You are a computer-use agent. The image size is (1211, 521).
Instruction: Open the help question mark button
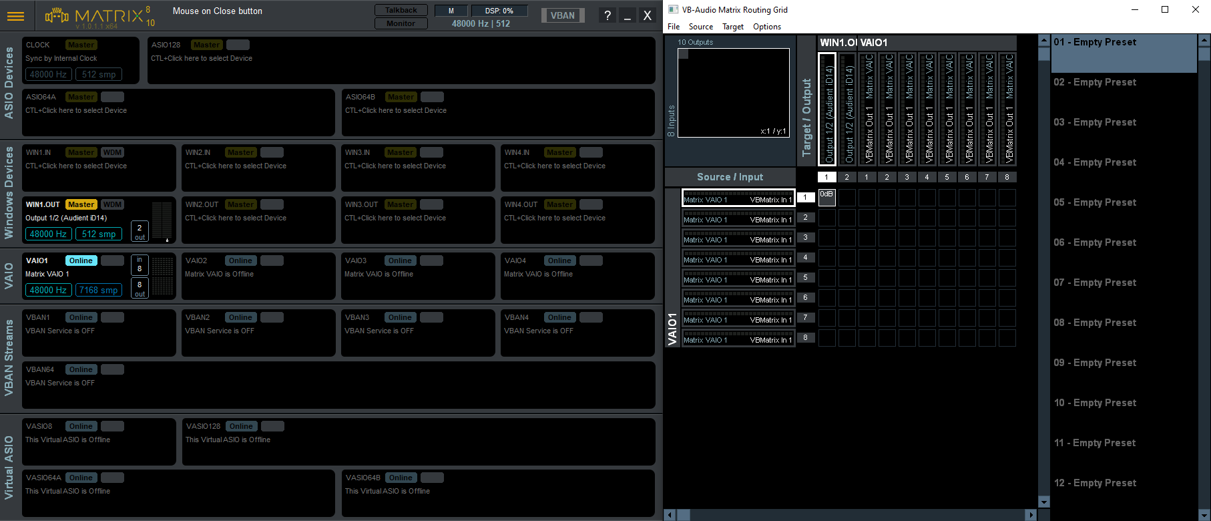(x=607, y=15)
